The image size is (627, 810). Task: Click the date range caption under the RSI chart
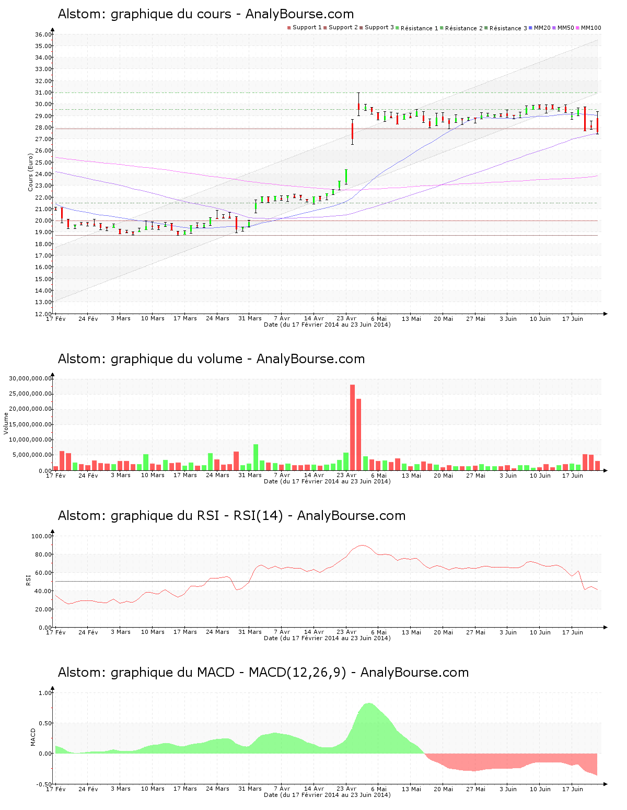click(327, 638)
